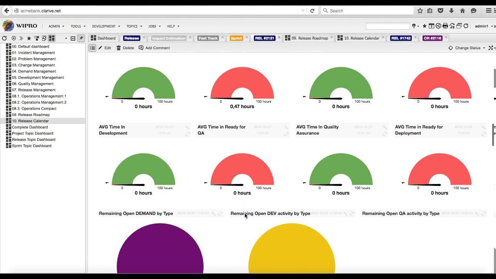Click the star favorites icon in left toolbar

tap(29, 38)
